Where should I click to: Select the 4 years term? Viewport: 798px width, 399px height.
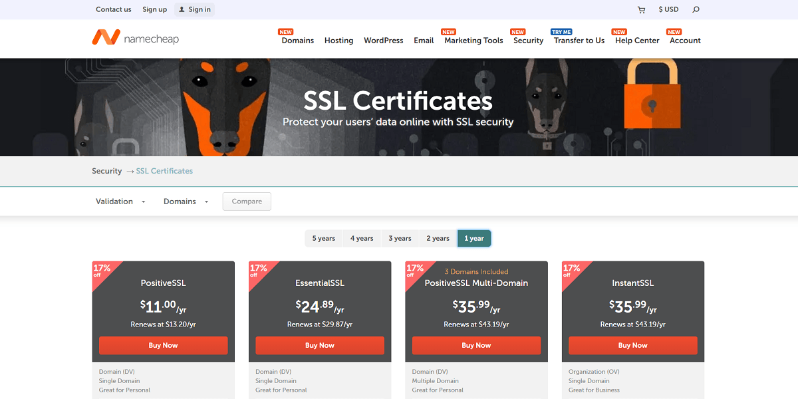(362, 238)
